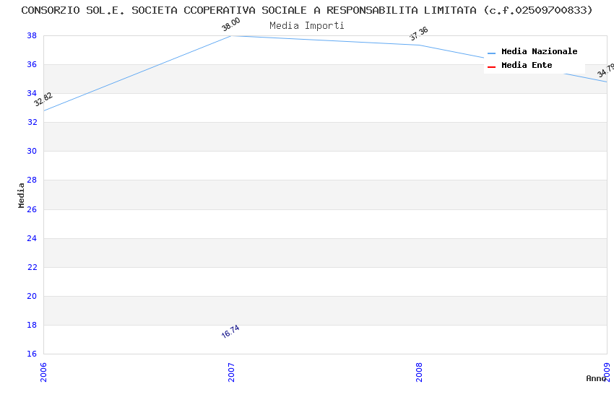Screen dimensions: 614x397
Task: Click the y-axis value 18
Action: tap(32, 325)
